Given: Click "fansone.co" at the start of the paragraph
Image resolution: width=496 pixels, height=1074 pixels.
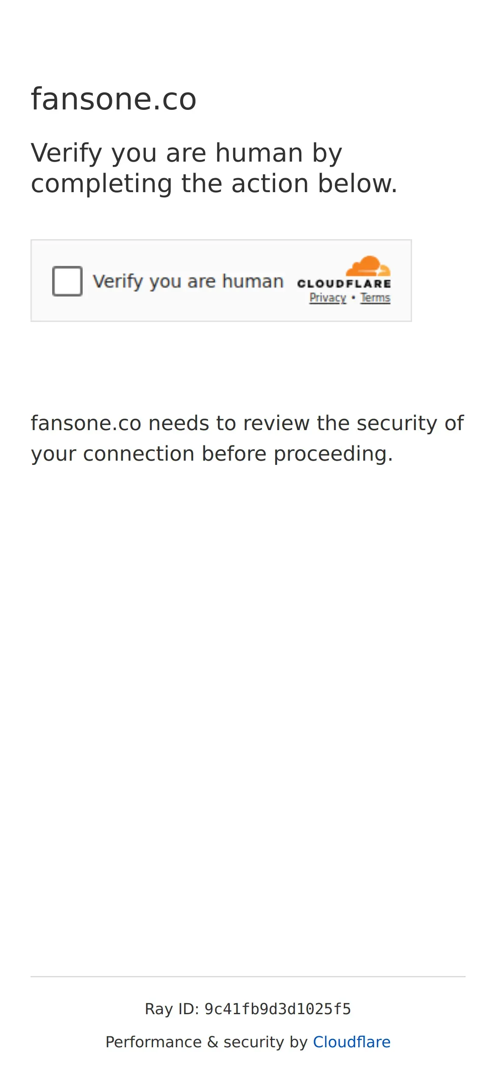Looking at the screenshot, I should click(x=86, y=423).
